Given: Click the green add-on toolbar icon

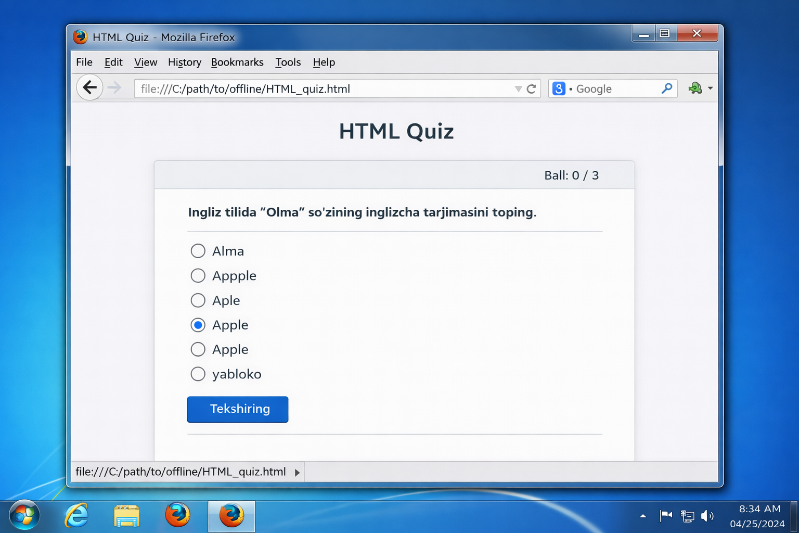Looking at the screenshot, I should pyautogui.click(x=695, y=88).
